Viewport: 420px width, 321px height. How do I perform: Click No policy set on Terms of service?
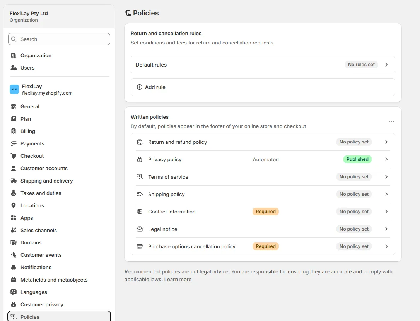pos(354,177)
